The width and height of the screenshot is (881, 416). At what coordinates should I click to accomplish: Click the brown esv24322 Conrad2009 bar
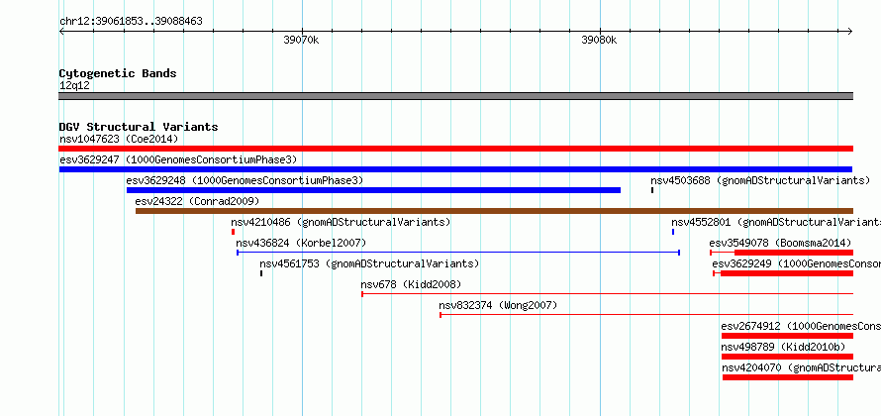494,211
